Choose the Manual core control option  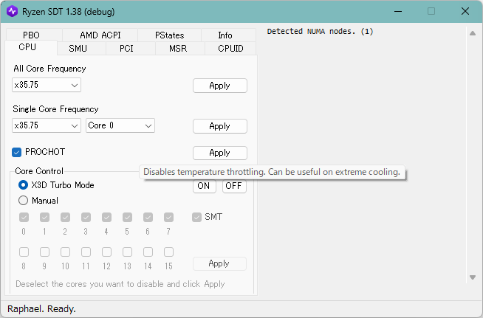pyautogui.click(x=23, y=201)
